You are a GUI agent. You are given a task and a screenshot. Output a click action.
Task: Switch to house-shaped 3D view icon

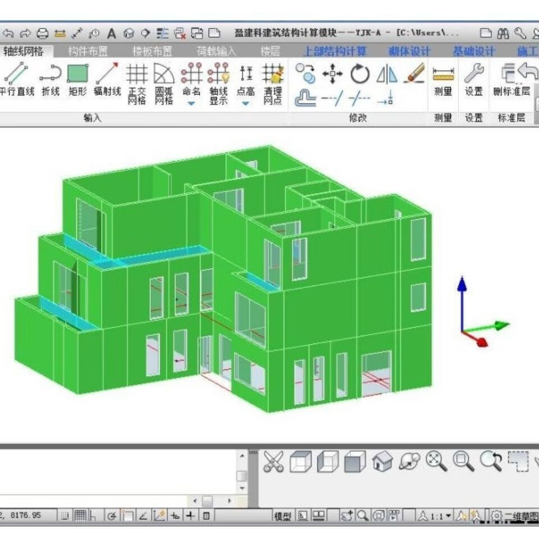(x=382, y=462)
